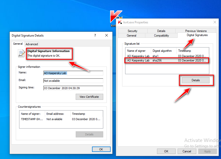The width and height of the screenshot is (221, 159).
Task: Click the help question mark button
Action: click(95, 35)
